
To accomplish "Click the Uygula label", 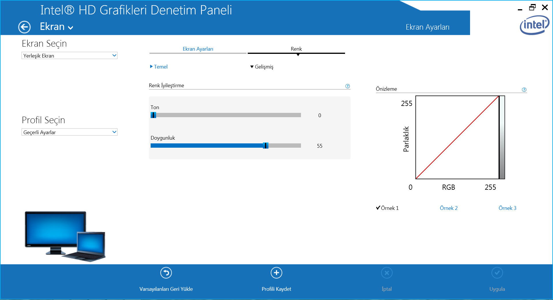I will [497, 289].
